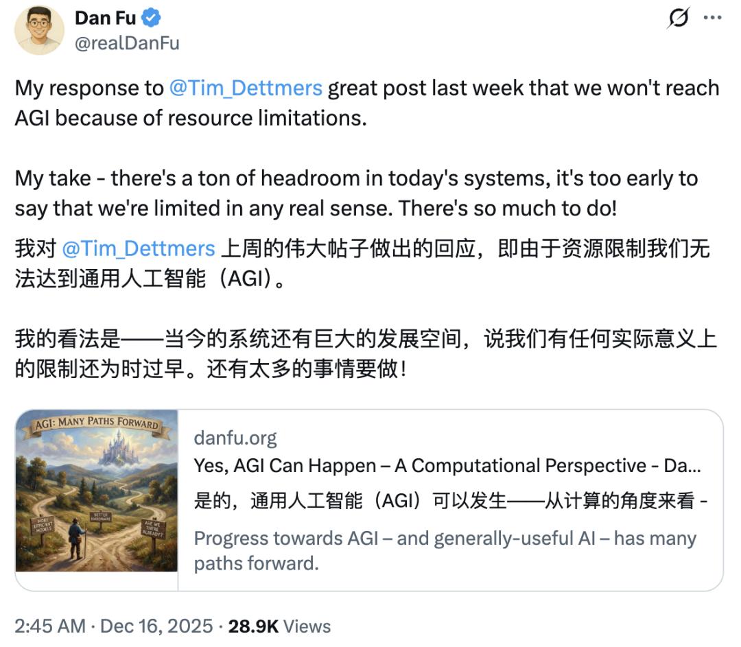Open @Tim_Dettmers mention in English text
This screenshot has width=741, height=647.
[x=246, y=89]
